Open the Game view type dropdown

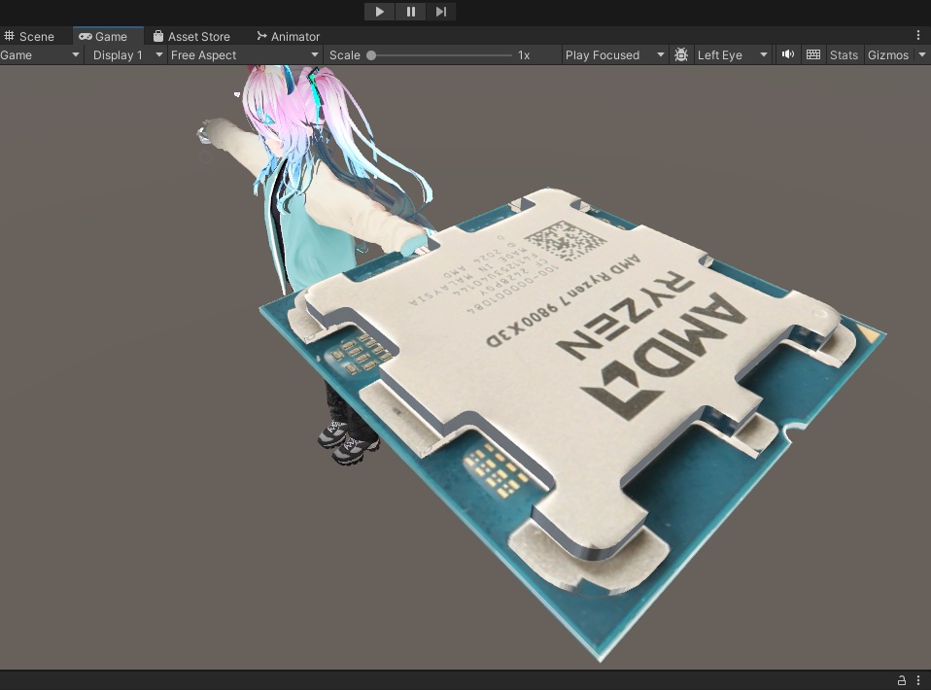(41, 55)
